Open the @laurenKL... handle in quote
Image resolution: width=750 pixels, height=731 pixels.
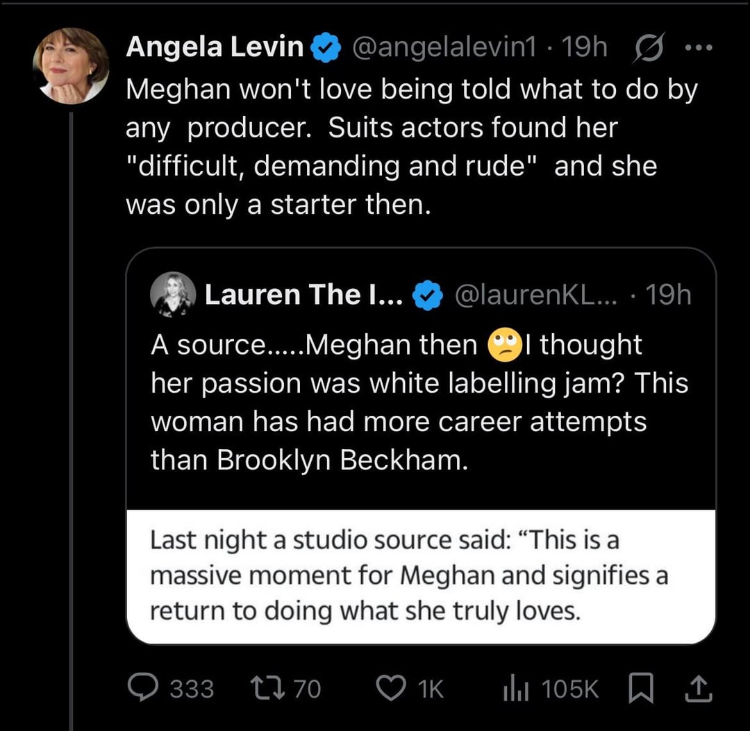[535, 296]
